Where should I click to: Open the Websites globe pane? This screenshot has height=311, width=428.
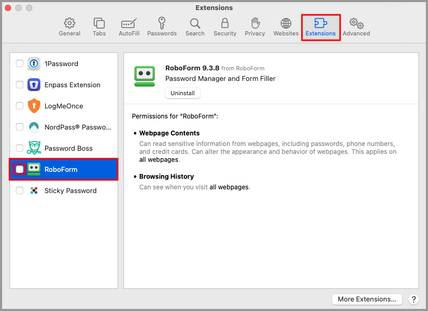(x=286, y=27)
